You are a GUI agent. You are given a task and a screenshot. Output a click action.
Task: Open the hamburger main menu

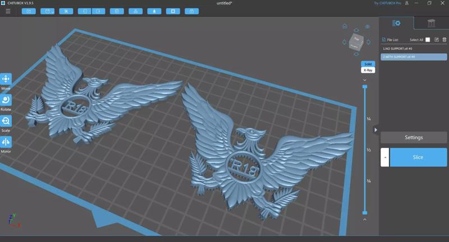tap(8, 11)
